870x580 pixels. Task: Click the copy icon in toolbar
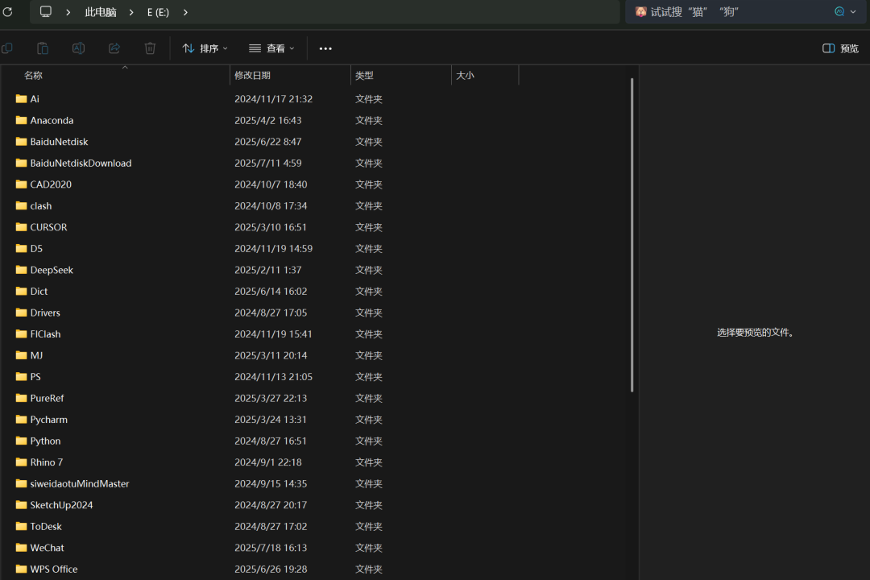tap(7, 48)
